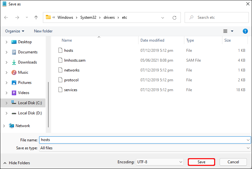Expand the Local Disk (D:) node

7,113
